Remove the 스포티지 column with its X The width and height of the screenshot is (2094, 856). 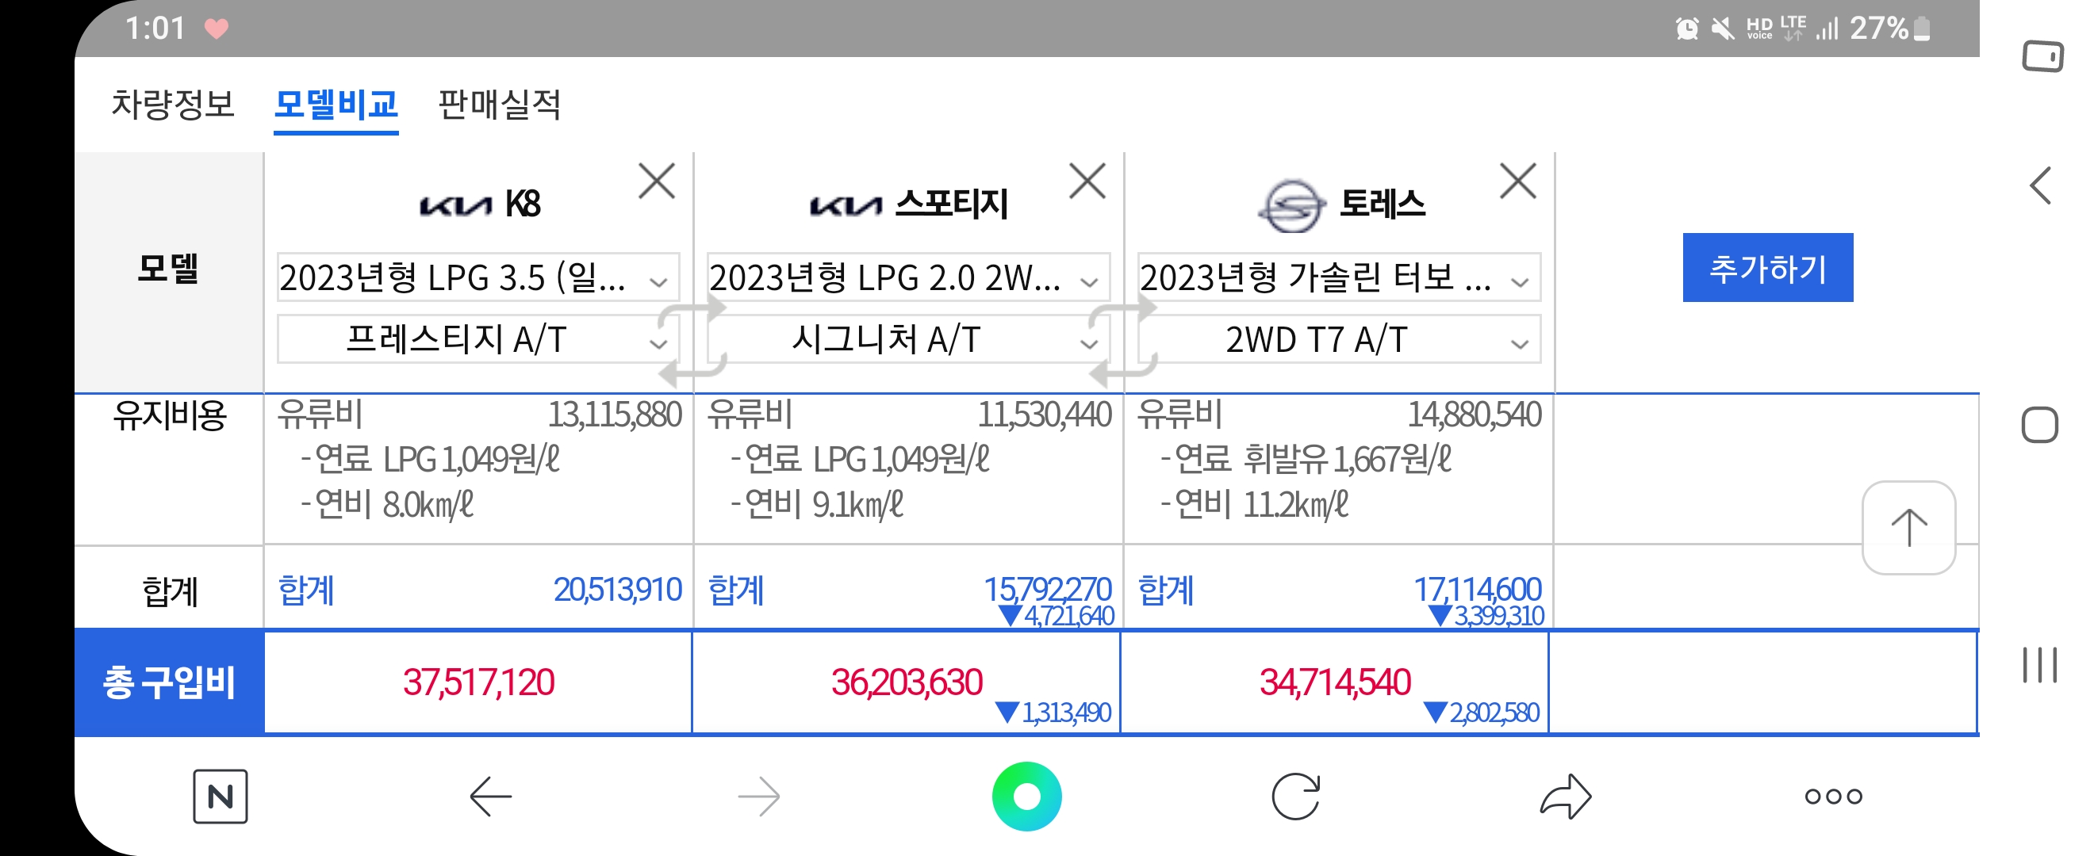[1087, 182]
